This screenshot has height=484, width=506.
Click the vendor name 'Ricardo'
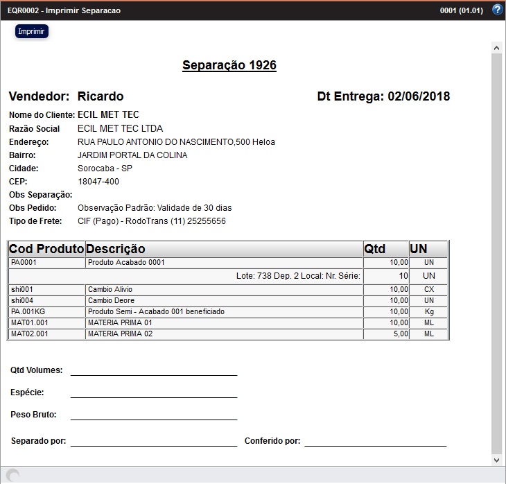[101, 96]
